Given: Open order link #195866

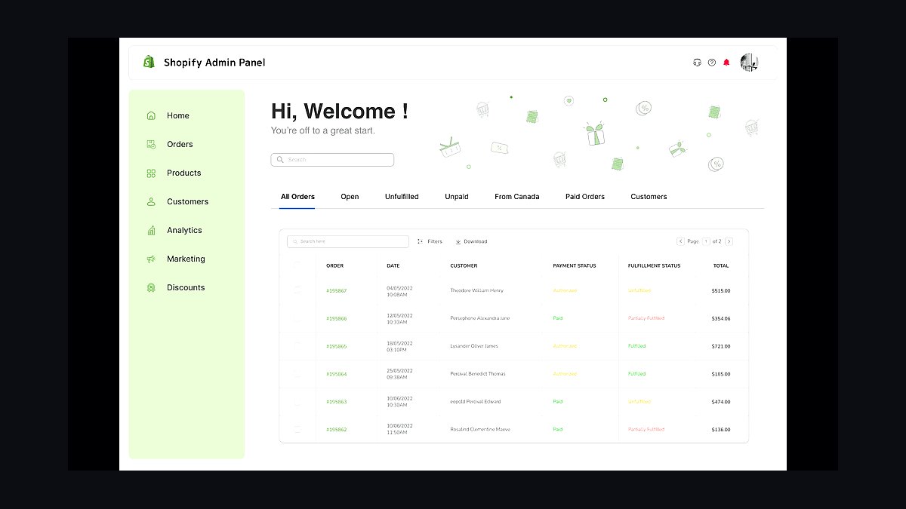Looking at the screenshot, I should [x=337, y=318].
